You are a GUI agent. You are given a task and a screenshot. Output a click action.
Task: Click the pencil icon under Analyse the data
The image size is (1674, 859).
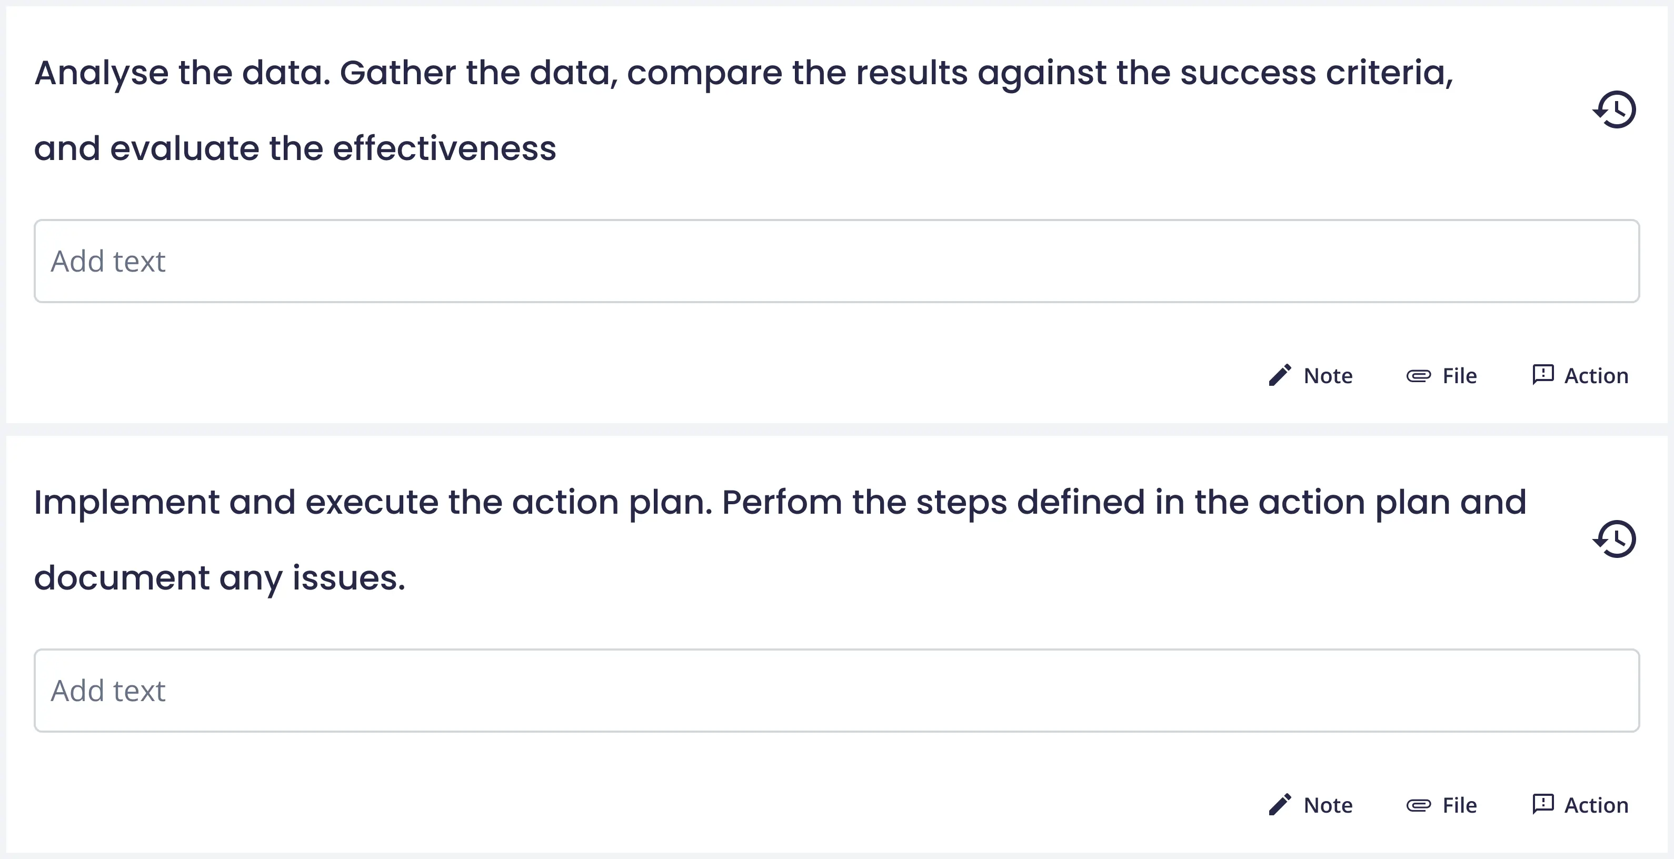click(x=1280, y=376)
